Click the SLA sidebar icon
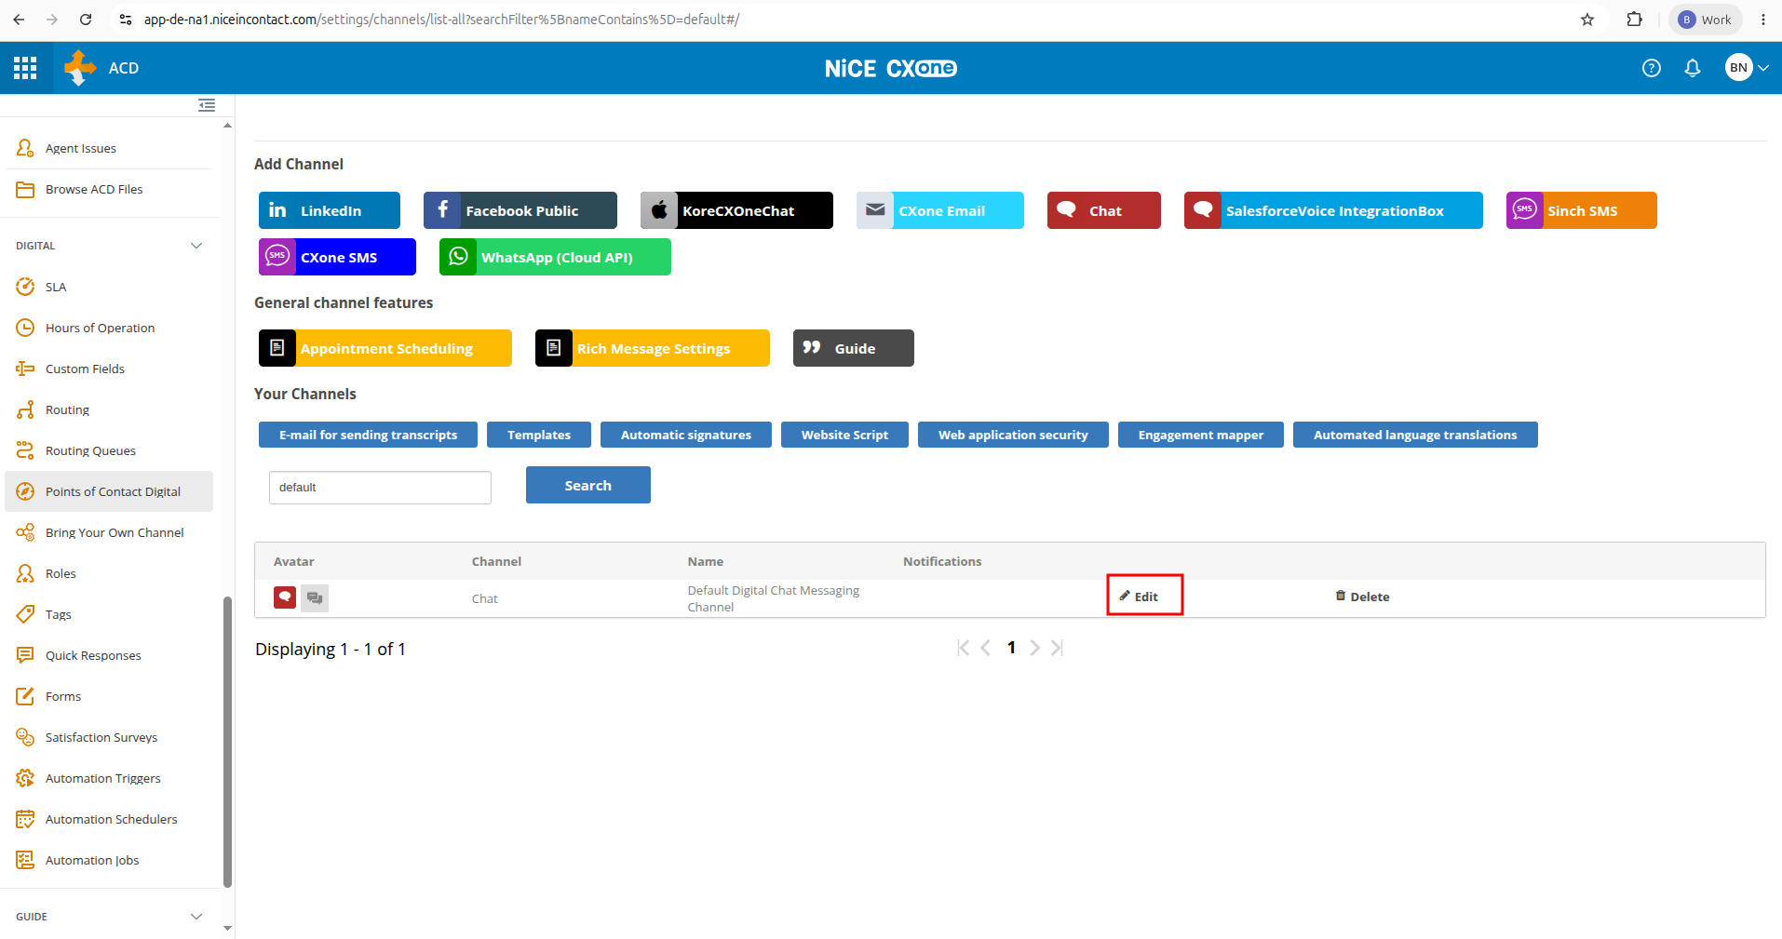The width and height of the screenshot is (1782, 939). [x=25, y=287]
